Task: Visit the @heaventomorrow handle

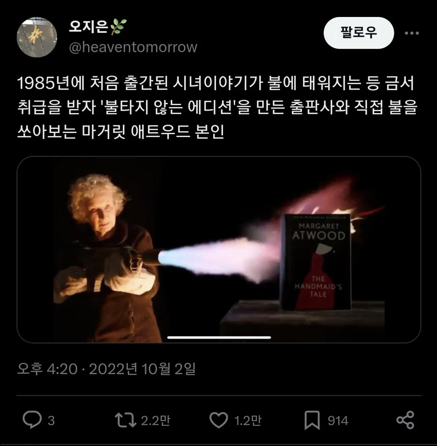Action: click(x=133, y=47)
